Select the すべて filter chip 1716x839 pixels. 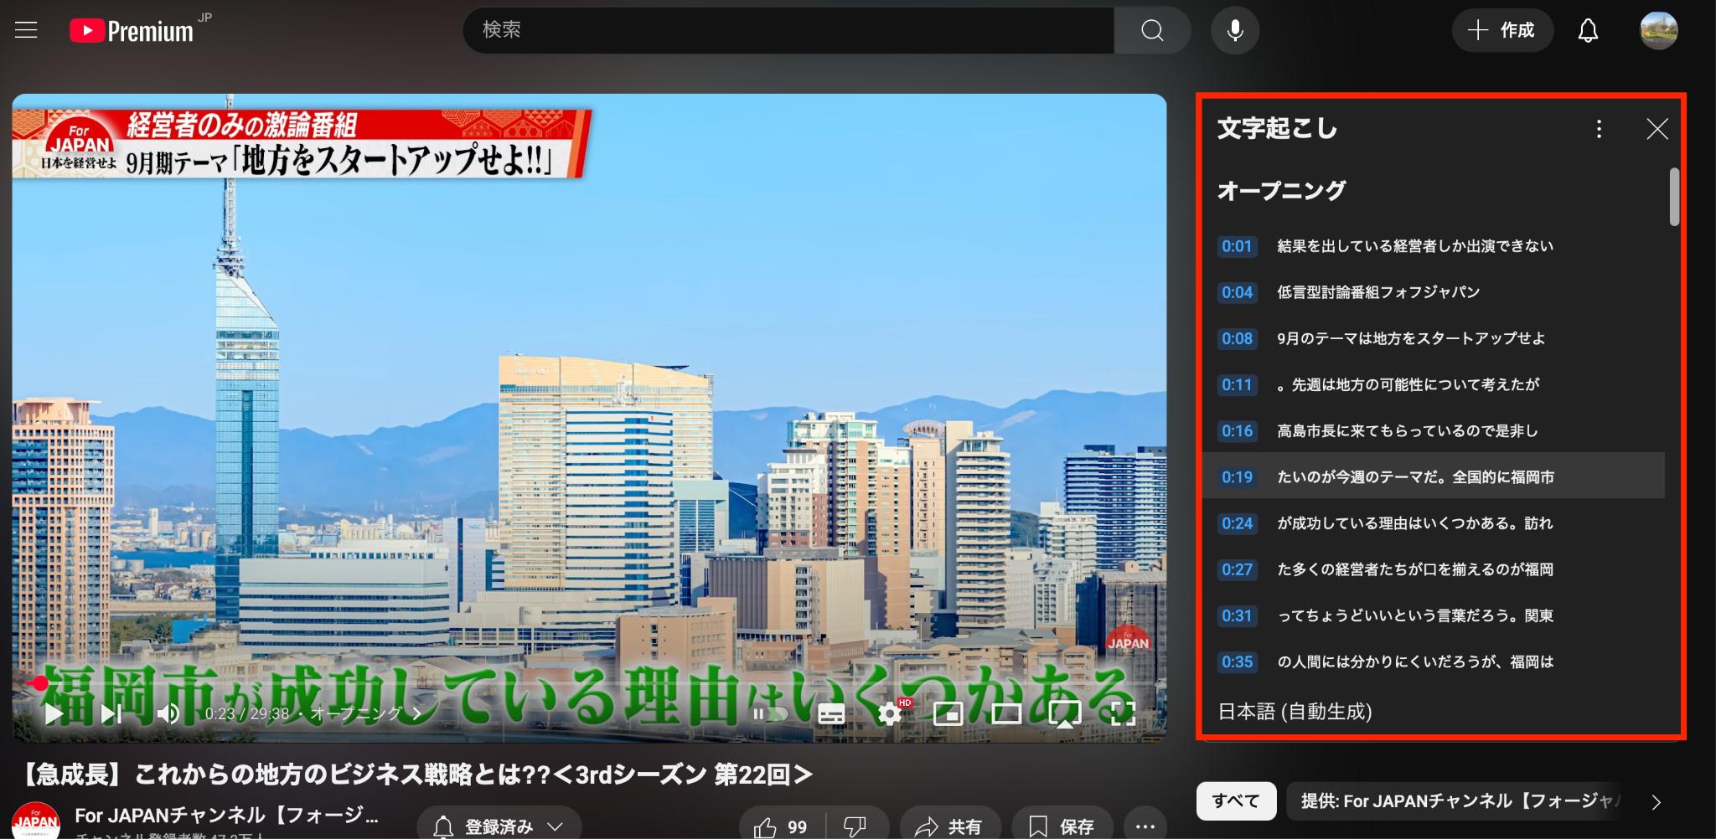tap(1236, 801)
